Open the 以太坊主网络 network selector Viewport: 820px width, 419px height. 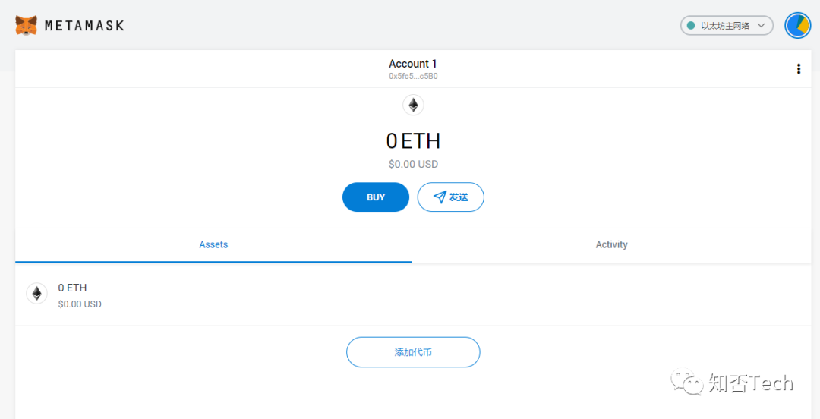click(x=724, y=26)
